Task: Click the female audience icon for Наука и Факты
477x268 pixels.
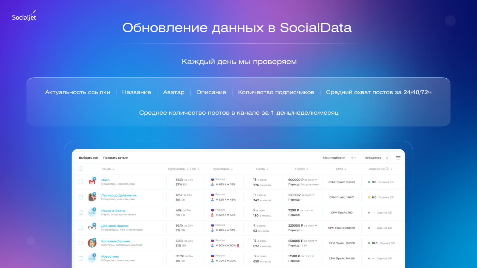Action: [x=213, y=215]
